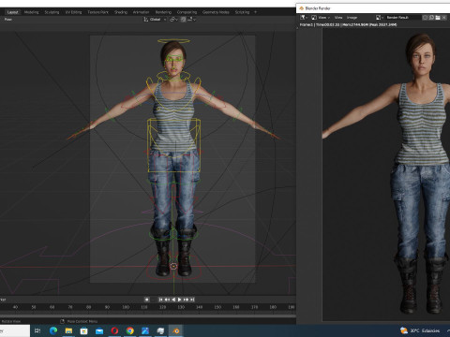Screen dimensions: 450x337
Task: Jump to the previous keyframe
Action: click(167, 300)
